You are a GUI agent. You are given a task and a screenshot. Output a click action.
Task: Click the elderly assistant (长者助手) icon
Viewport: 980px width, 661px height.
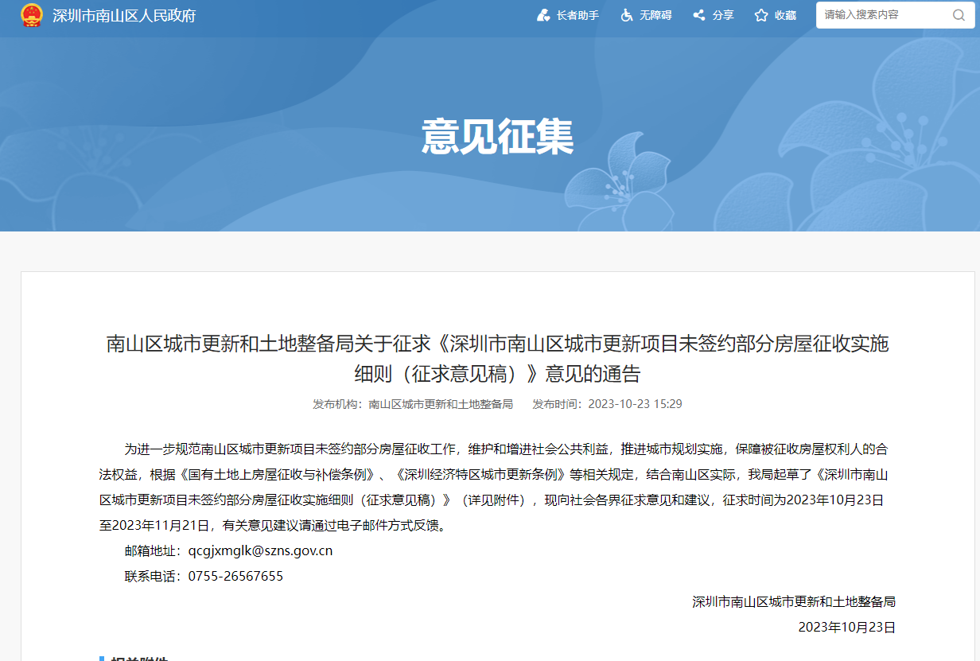pyautogui.click(x=544, y=15)
